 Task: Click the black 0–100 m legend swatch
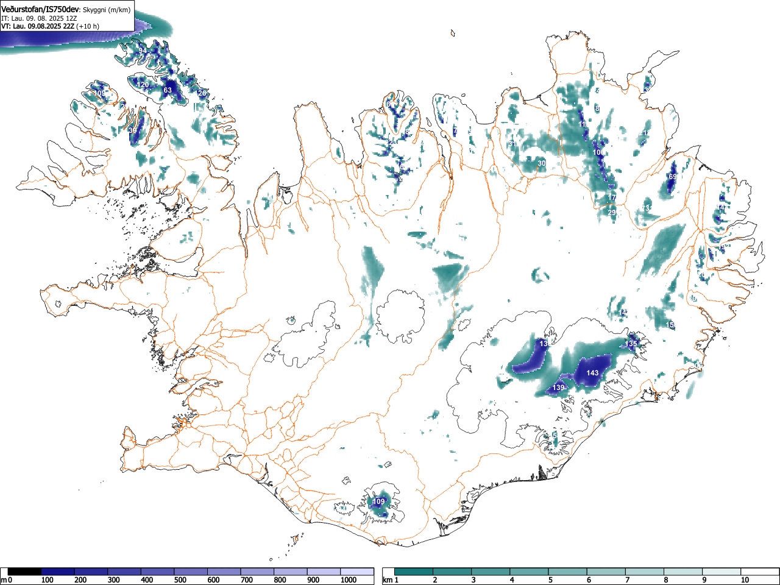click(x=25, y=572)
